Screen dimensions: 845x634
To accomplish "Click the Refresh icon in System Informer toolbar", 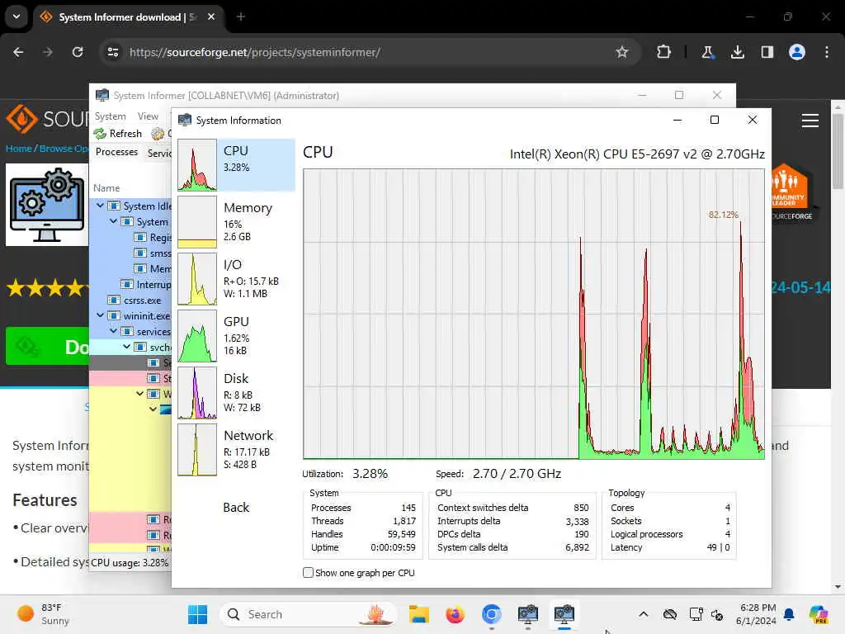I will (100, 133).
